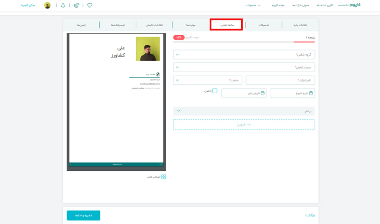This screenshot has width=380, height=224.
Task: Click the heart favorites icon
Action: pyautogui.click(x=90, y=5)
